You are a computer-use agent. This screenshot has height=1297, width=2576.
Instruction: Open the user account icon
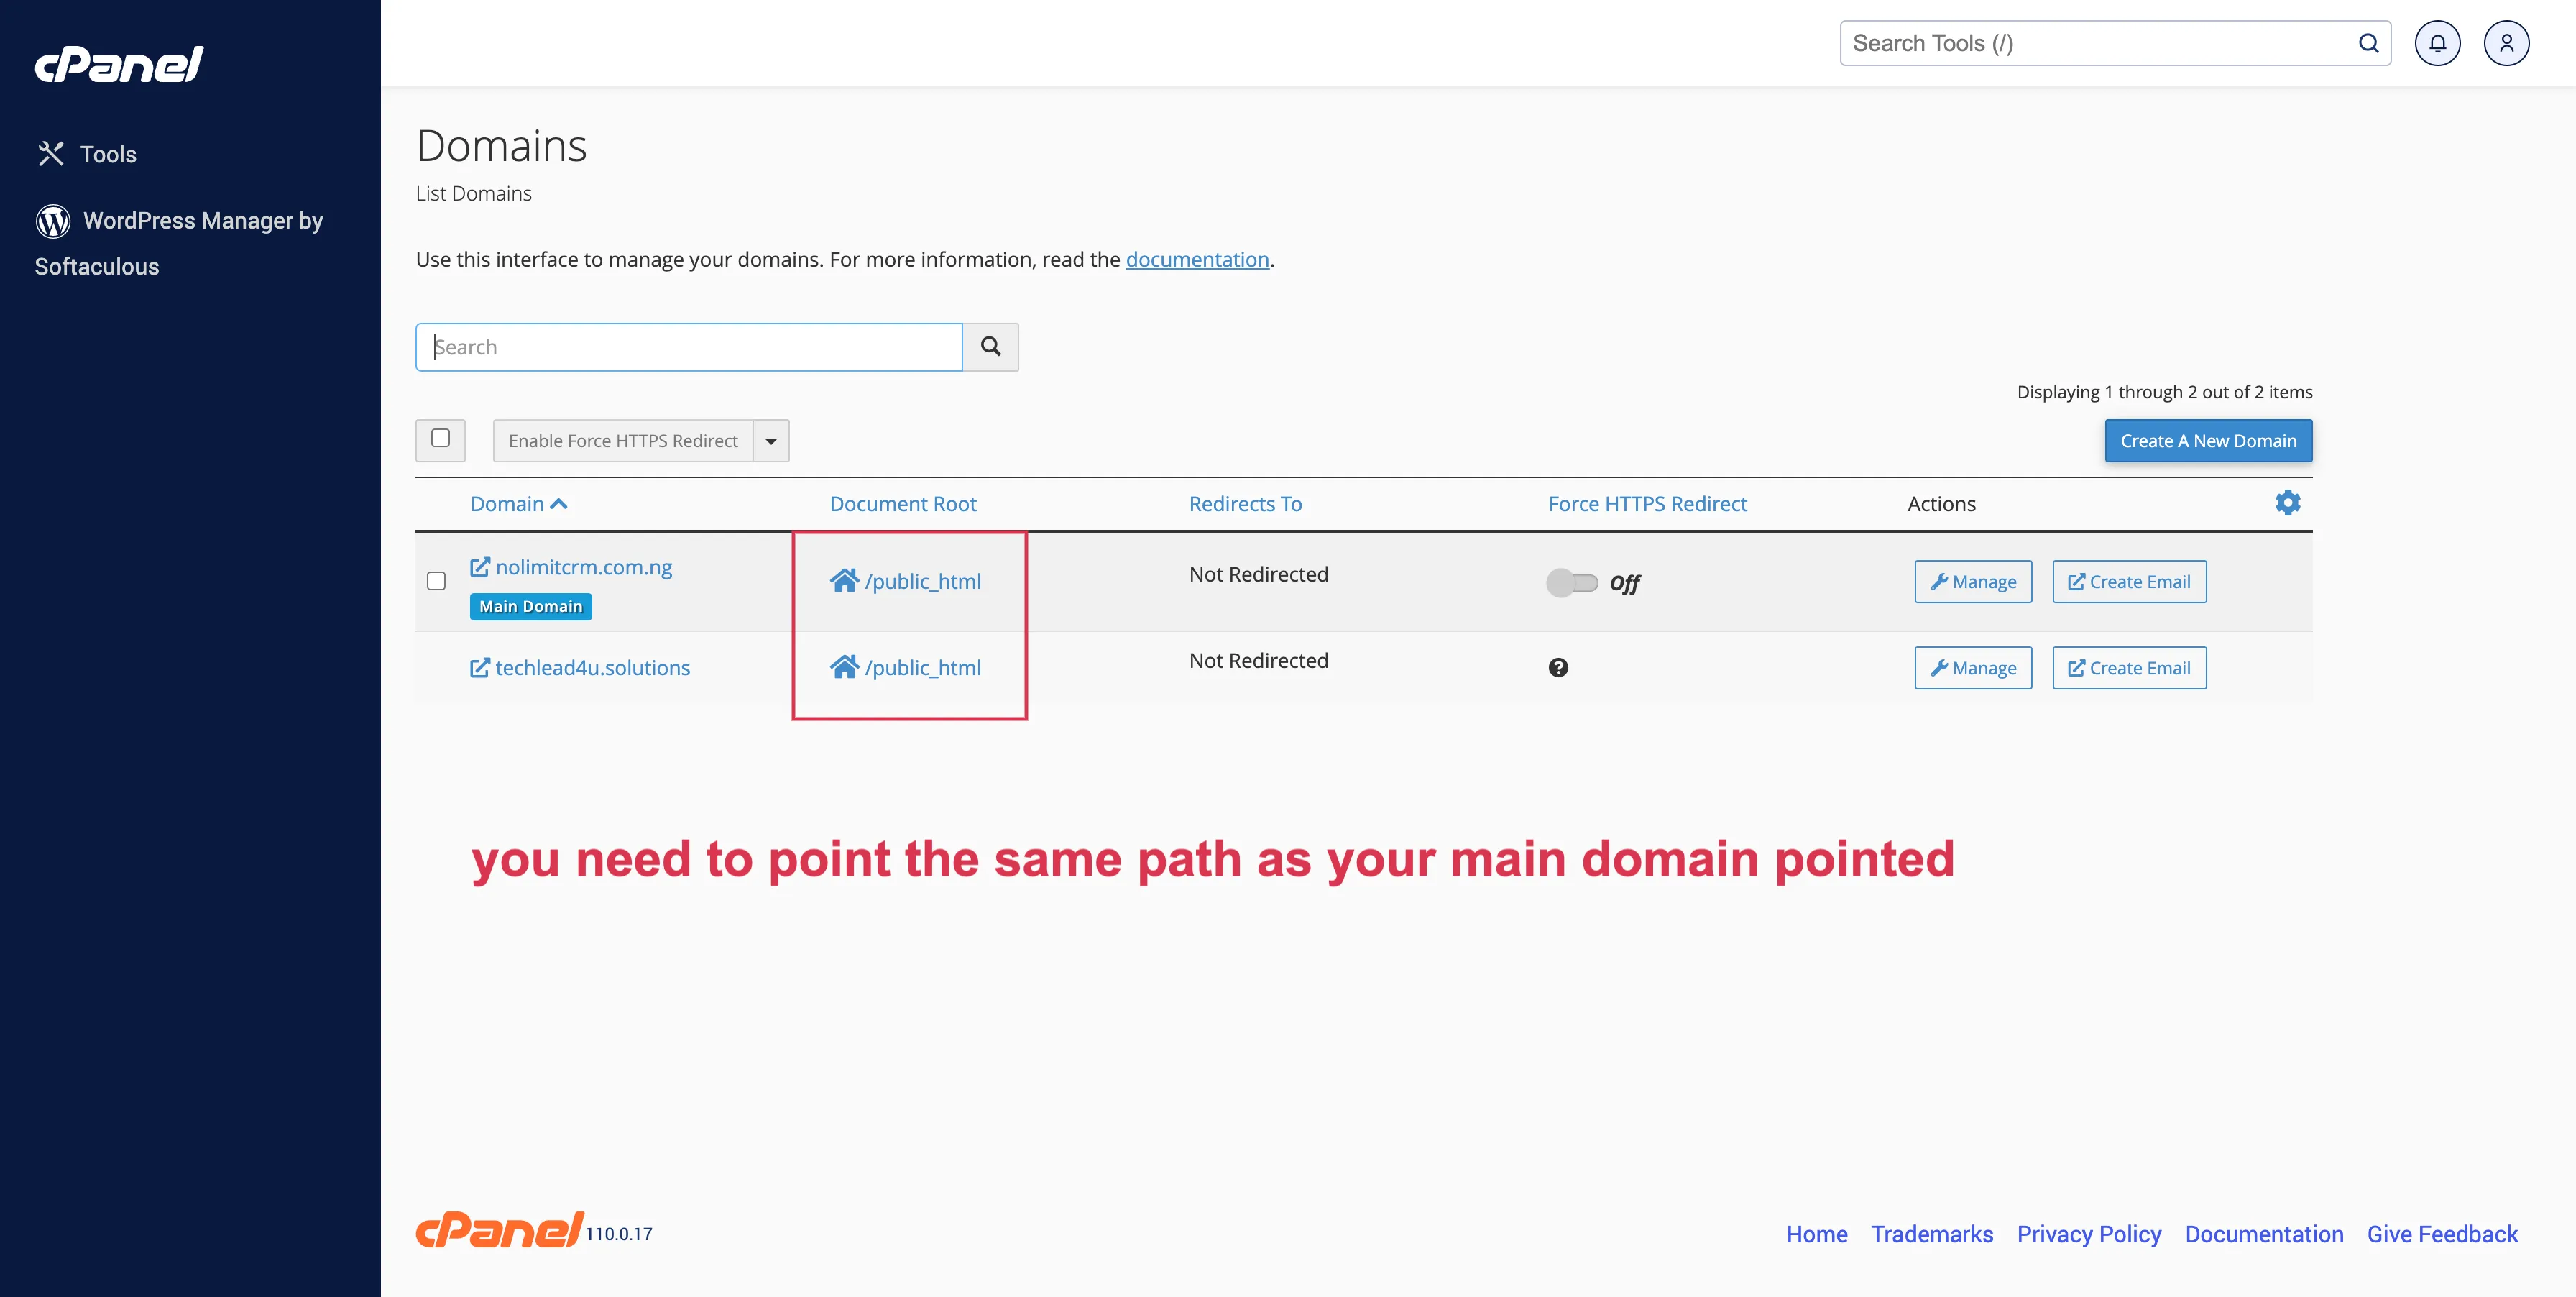click(2506, 42)
